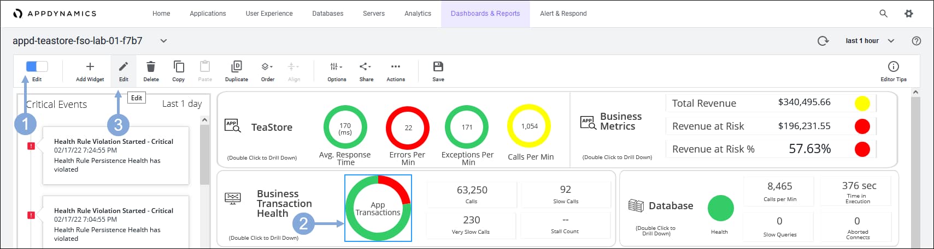
Task: Select the App Transactions donut chart widget
Action: click(x=378, y=208)
